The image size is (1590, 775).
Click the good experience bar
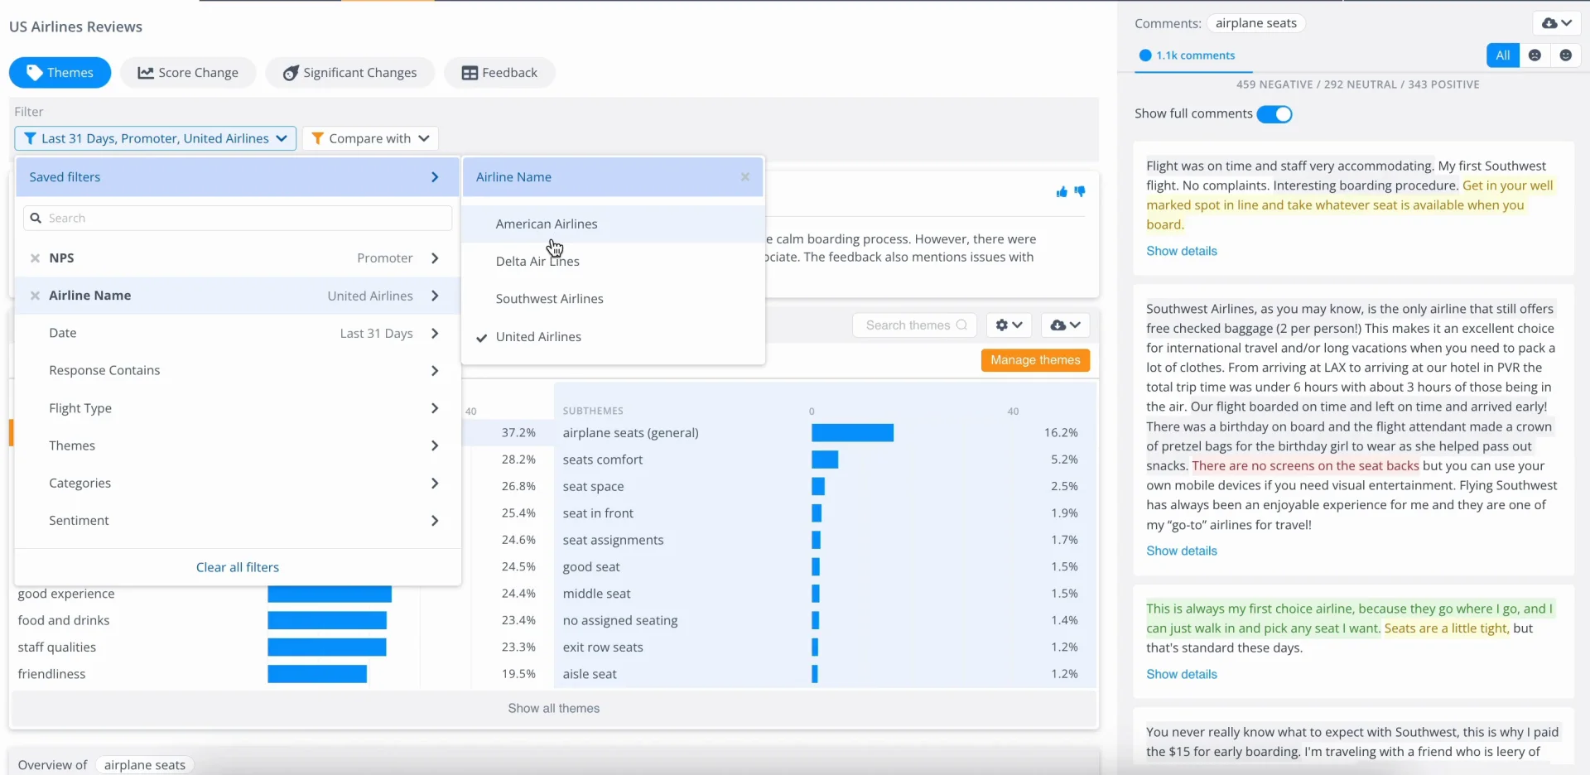[330, 594]
